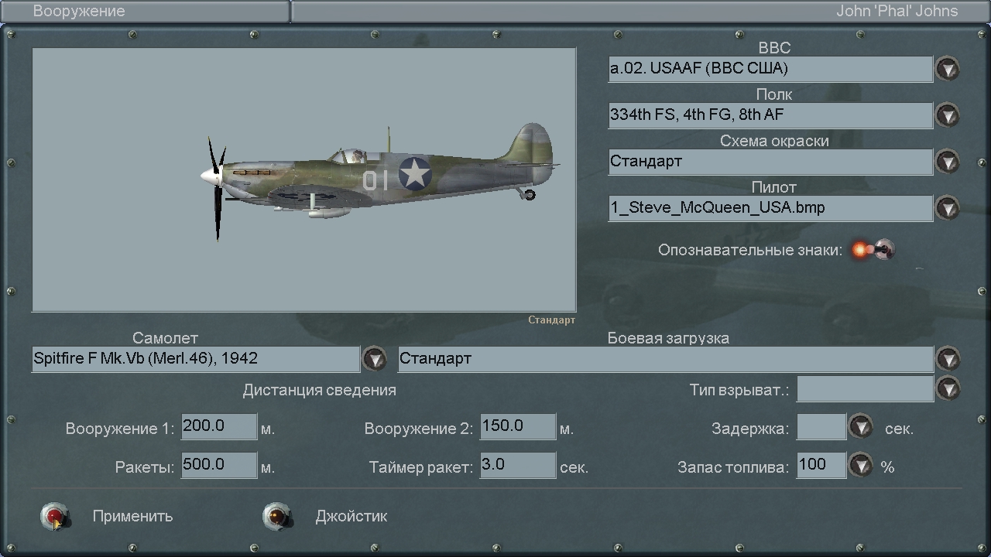Expand the Схема окраски dropdown arrow
The width and height of the screenshot is (991, 557).
point(948,162)
